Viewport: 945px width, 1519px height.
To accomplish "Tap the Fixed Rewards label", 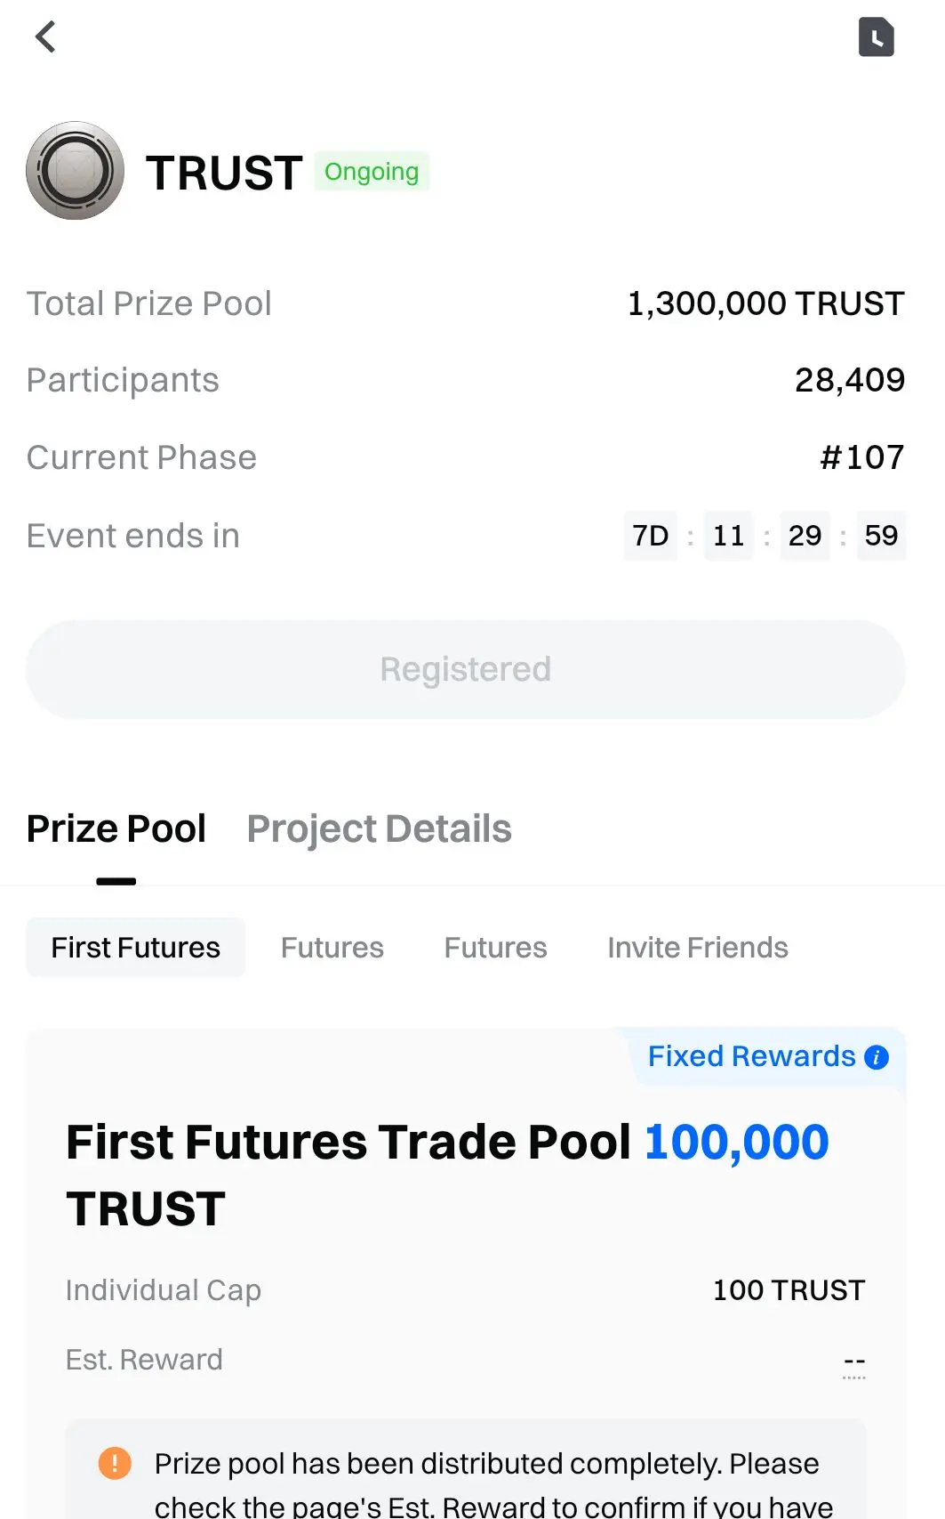I will 751,1056.
